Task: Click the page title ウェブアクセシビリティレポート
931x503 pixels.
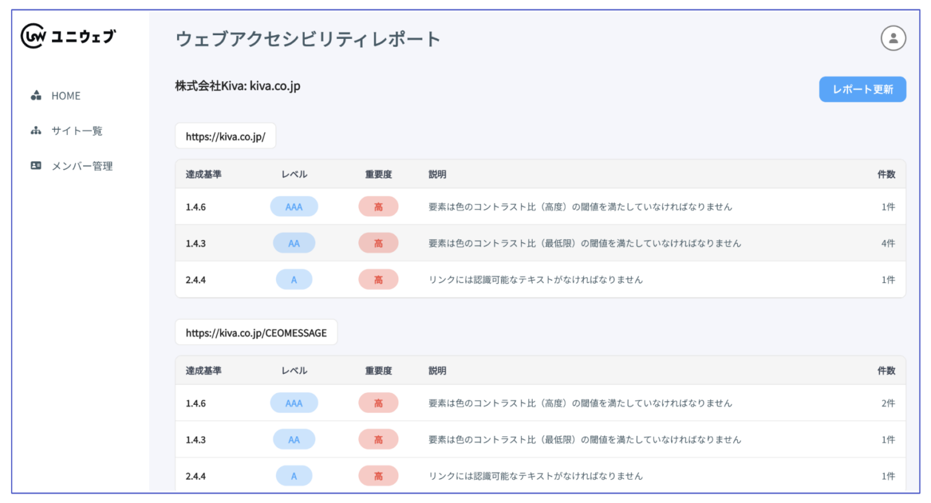Action: point(308,39)
